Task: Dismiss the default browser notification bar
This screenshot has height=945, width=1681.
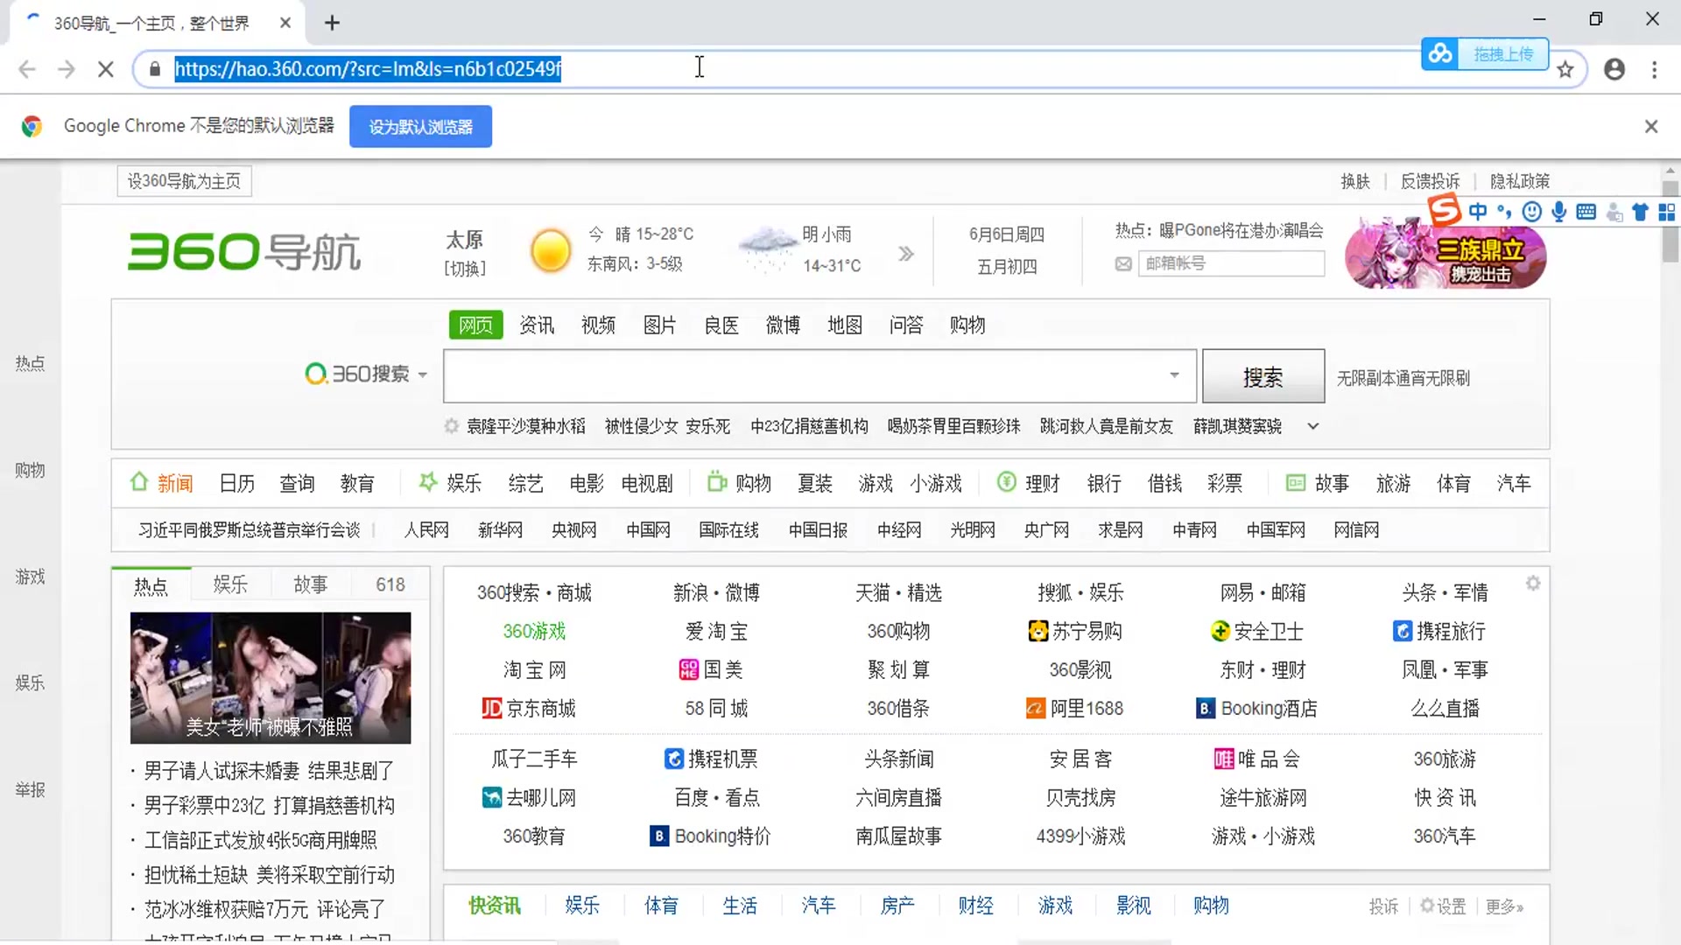Action: point(1650,127)
